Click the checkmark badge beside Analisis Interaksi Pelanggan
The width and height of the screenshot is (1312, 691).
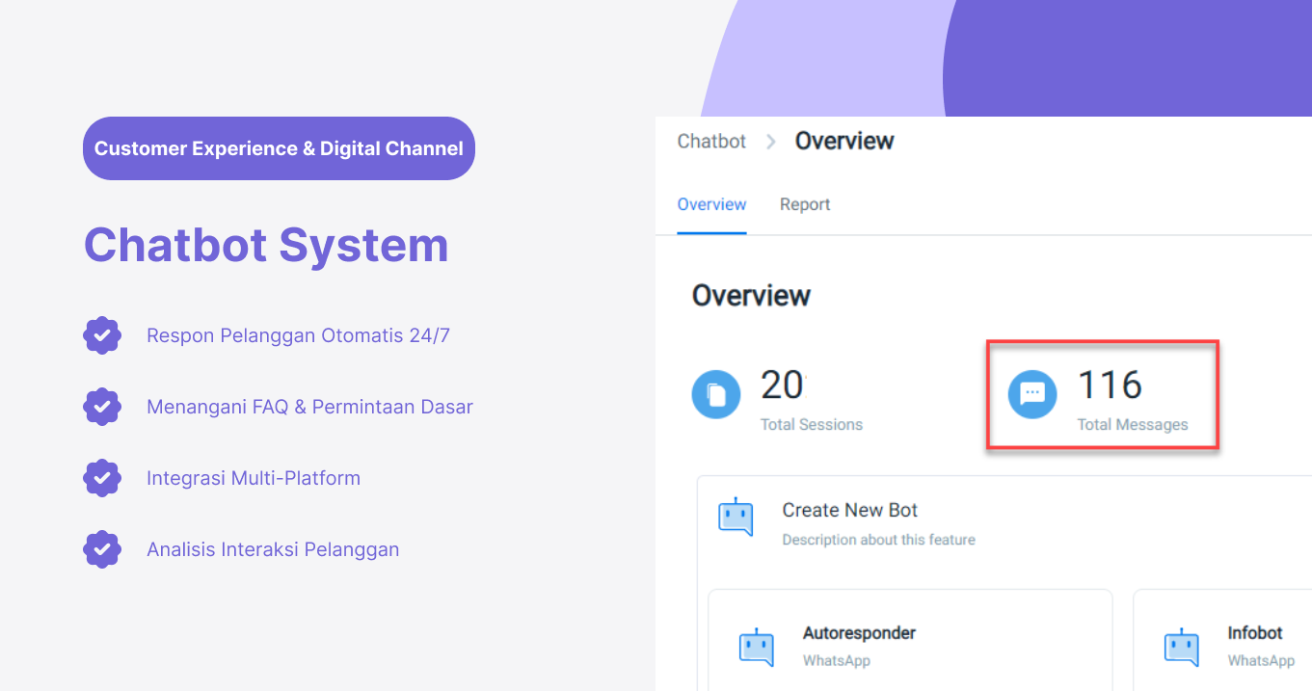[102, 549]
